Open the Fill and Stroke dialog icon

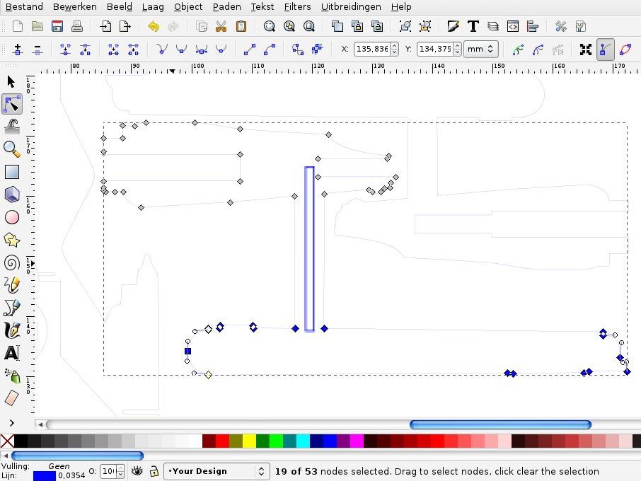coord(453,27)
